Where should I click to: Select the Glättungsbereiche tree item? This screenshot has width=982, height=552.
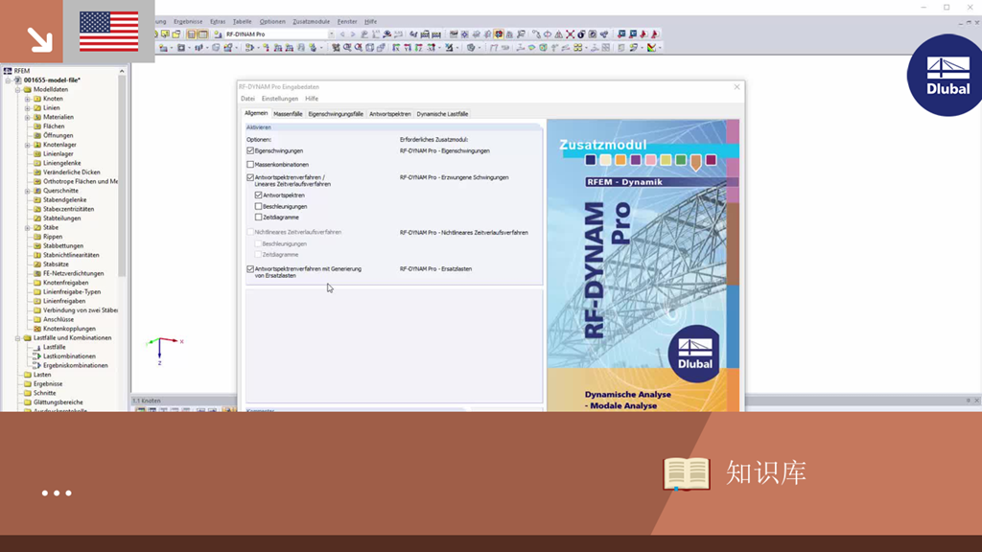coord(58,402)
